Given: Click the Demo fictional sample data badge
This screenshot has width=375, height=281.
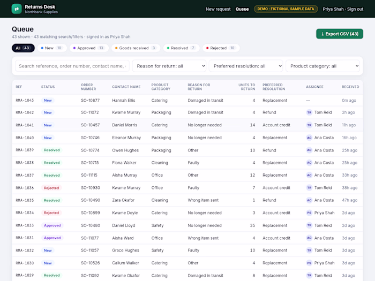Looking at the screenshot, I should pyautogui.click(x=286, y=9).
